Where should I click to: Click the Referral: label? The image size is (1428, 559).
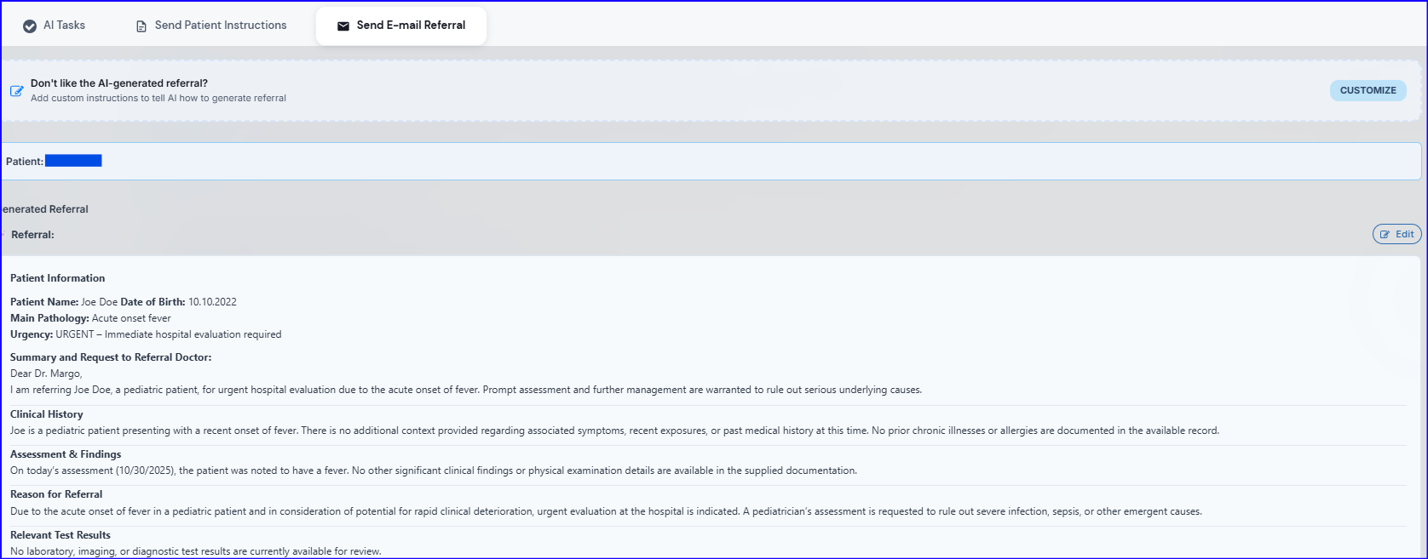click(x=32, y=235)
